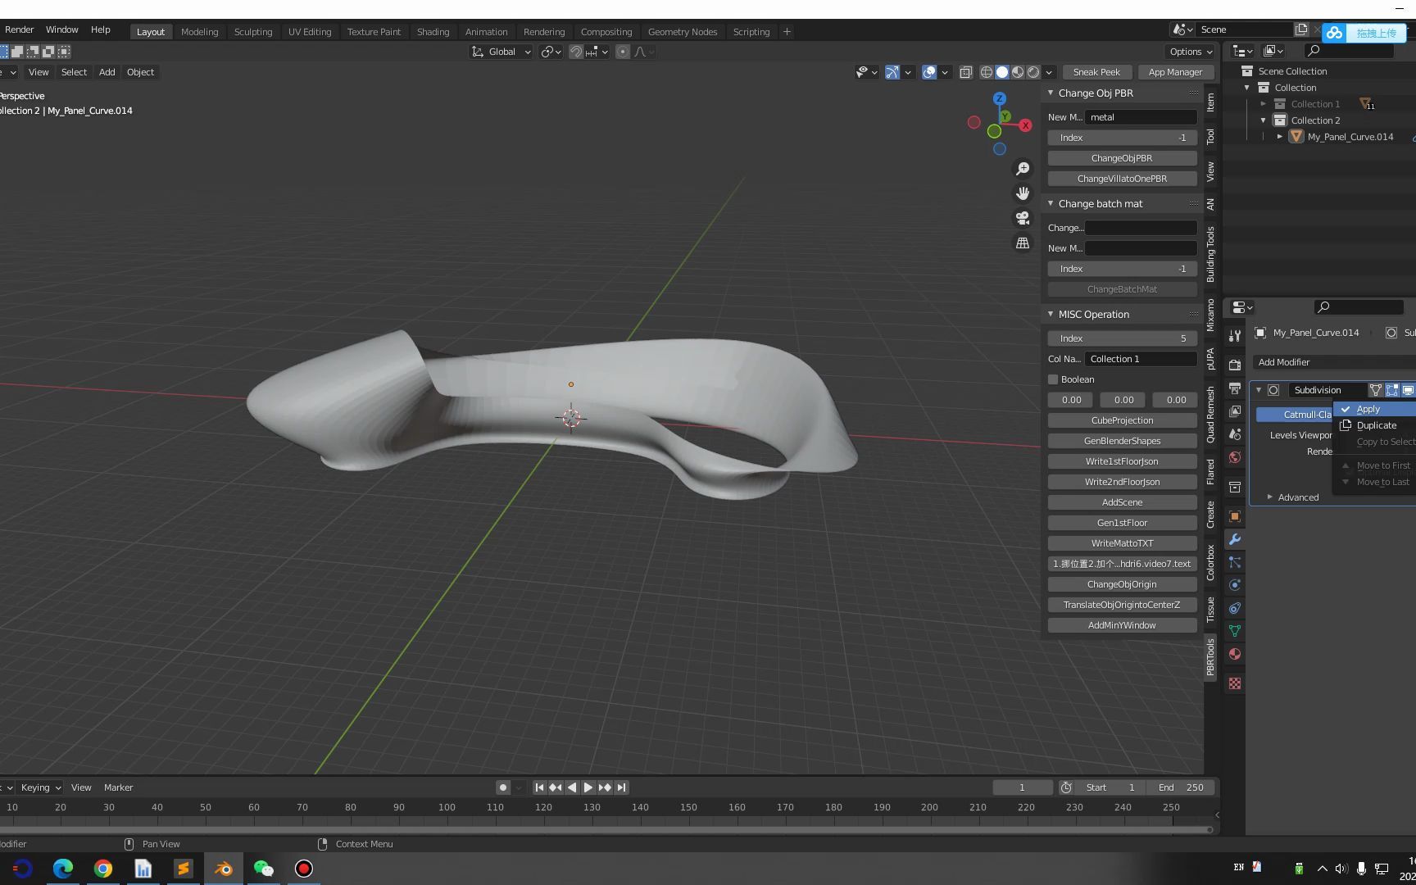Open the Transform Orientation Global dropdown

pos(500,52)
